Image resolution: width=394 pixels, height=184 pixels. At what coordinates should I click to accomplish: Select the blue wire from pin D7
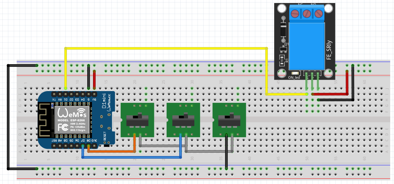click(x=132, y=157)
